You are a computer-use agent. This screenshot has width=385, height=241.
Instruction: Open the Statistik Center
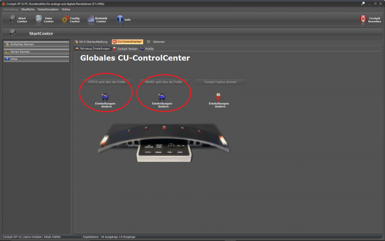coord(91,19)
